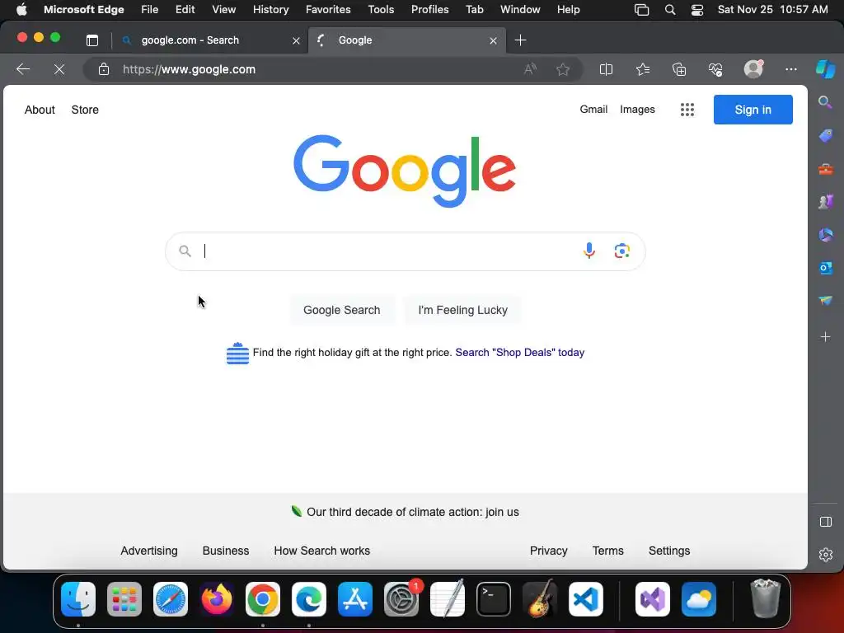Open split screen view icon
Viewport: 844px width, 633px height.
click(606, 69)
